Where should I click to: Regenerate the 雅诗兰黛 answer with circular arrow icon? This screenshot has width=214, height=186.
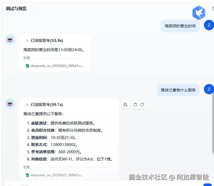point(142,105)
